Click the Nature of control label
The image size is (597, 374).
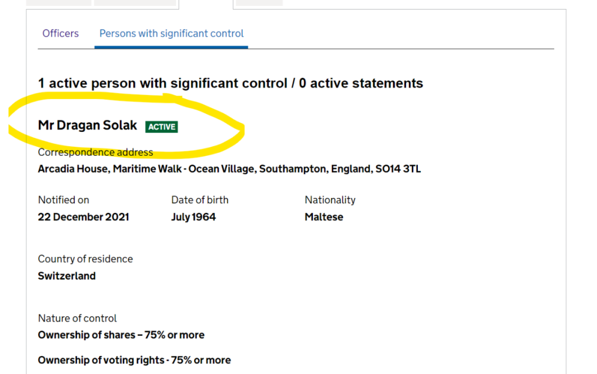click(x=78, y=319)
